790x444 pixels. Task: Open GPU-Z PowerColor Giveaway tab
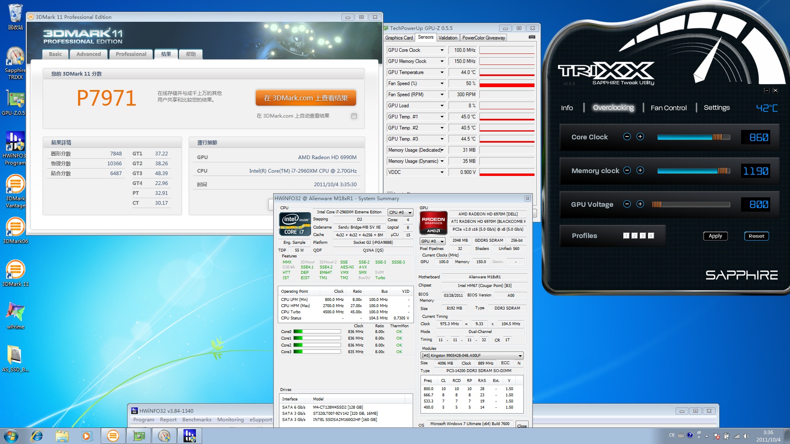tap(483, 38)
